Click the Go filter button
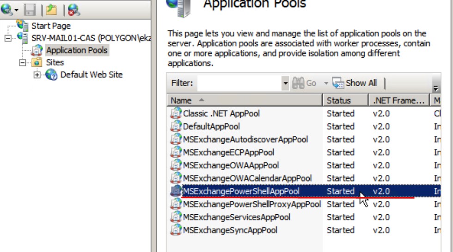Screen dimensions: 453x252 click(305, 83)
